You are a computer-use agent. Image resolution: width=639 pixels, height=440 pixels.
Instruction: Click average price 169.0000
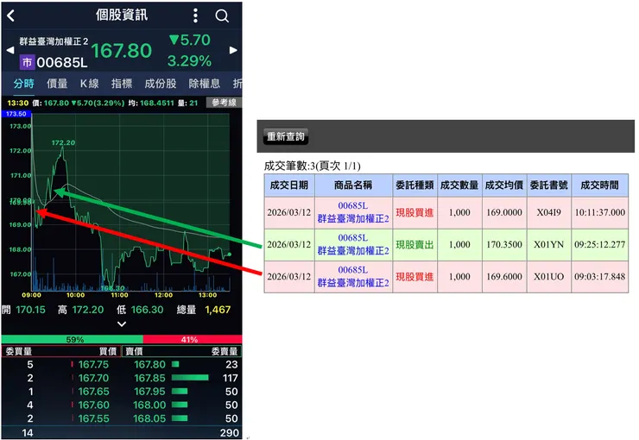click(x=504, y=212)
